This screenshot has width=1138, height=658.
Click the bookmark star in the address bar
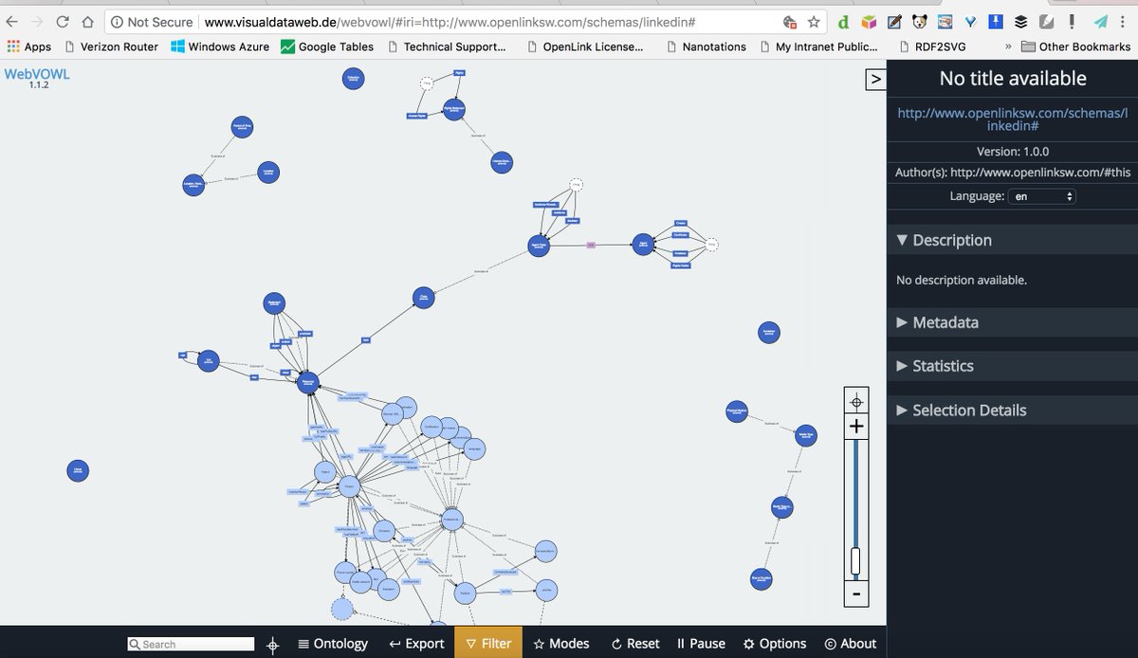813,20
